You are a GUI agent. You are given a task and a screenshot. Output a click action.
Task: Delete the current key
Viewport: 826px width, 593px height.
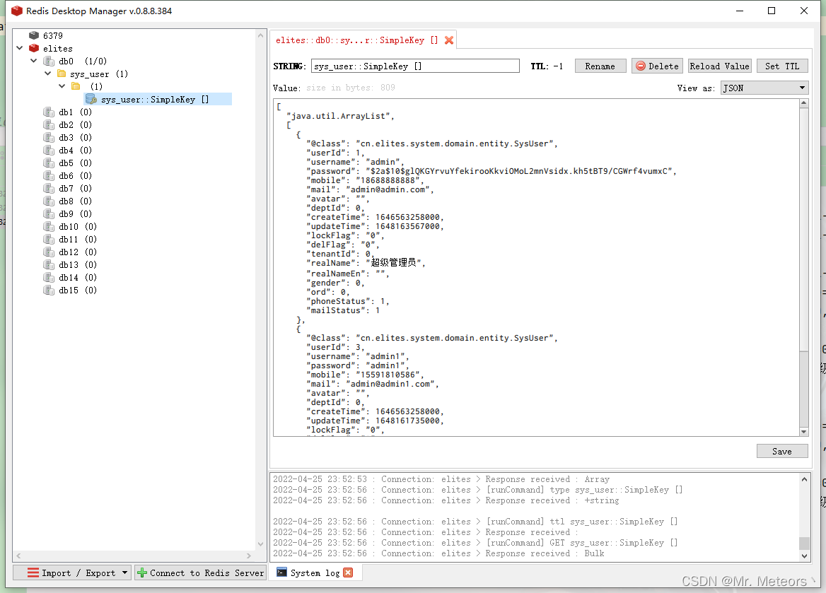point(657,66)
